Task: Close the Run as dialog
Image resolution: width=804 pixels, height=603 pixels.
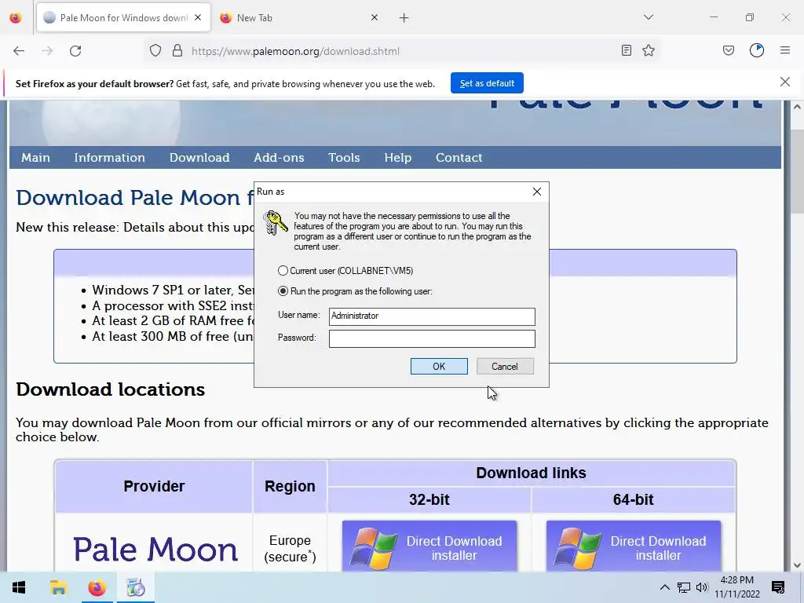Action: point(537,192)
